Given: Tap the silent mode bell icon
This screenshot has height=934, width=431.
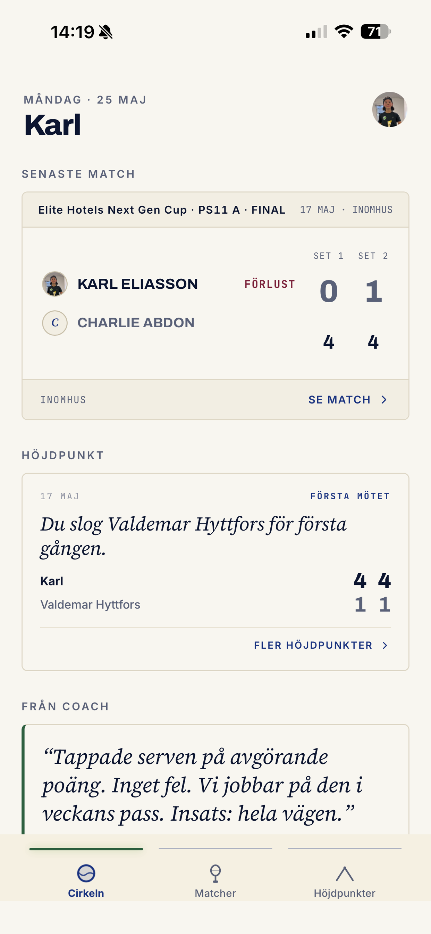Looking at the screenshot, I should pyautogui.click(x=106, y=32).
